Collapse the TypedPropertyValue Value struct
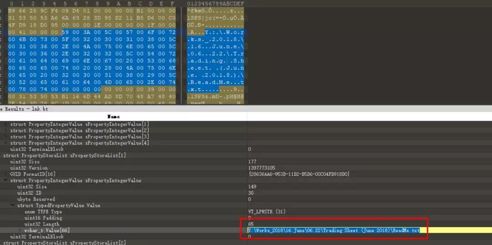Screen dimensions: 492x245 [13, 206]
